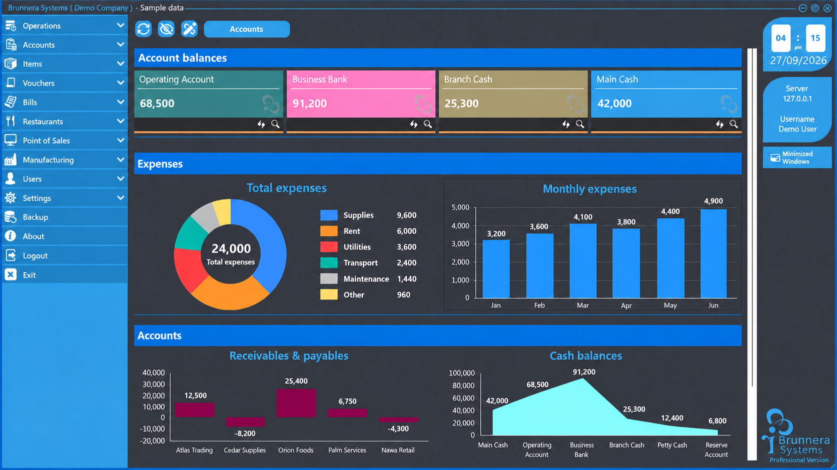Image resolution: width=837 pixels, height=470 pixels.
Task: Click the Logout button
Action: pos(65,255)
